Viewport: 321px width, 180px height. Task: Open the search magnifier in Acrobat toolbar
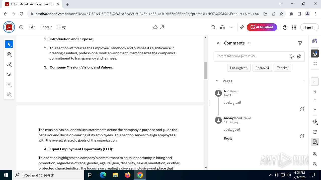[x=213, y=27]
